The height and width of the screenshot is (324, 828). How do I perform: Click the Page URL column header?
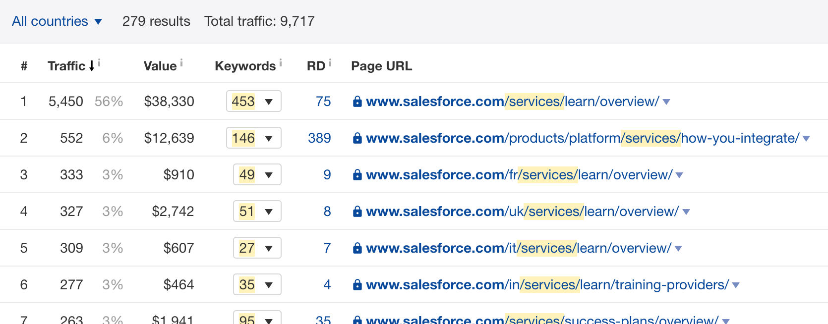point(381,66)
